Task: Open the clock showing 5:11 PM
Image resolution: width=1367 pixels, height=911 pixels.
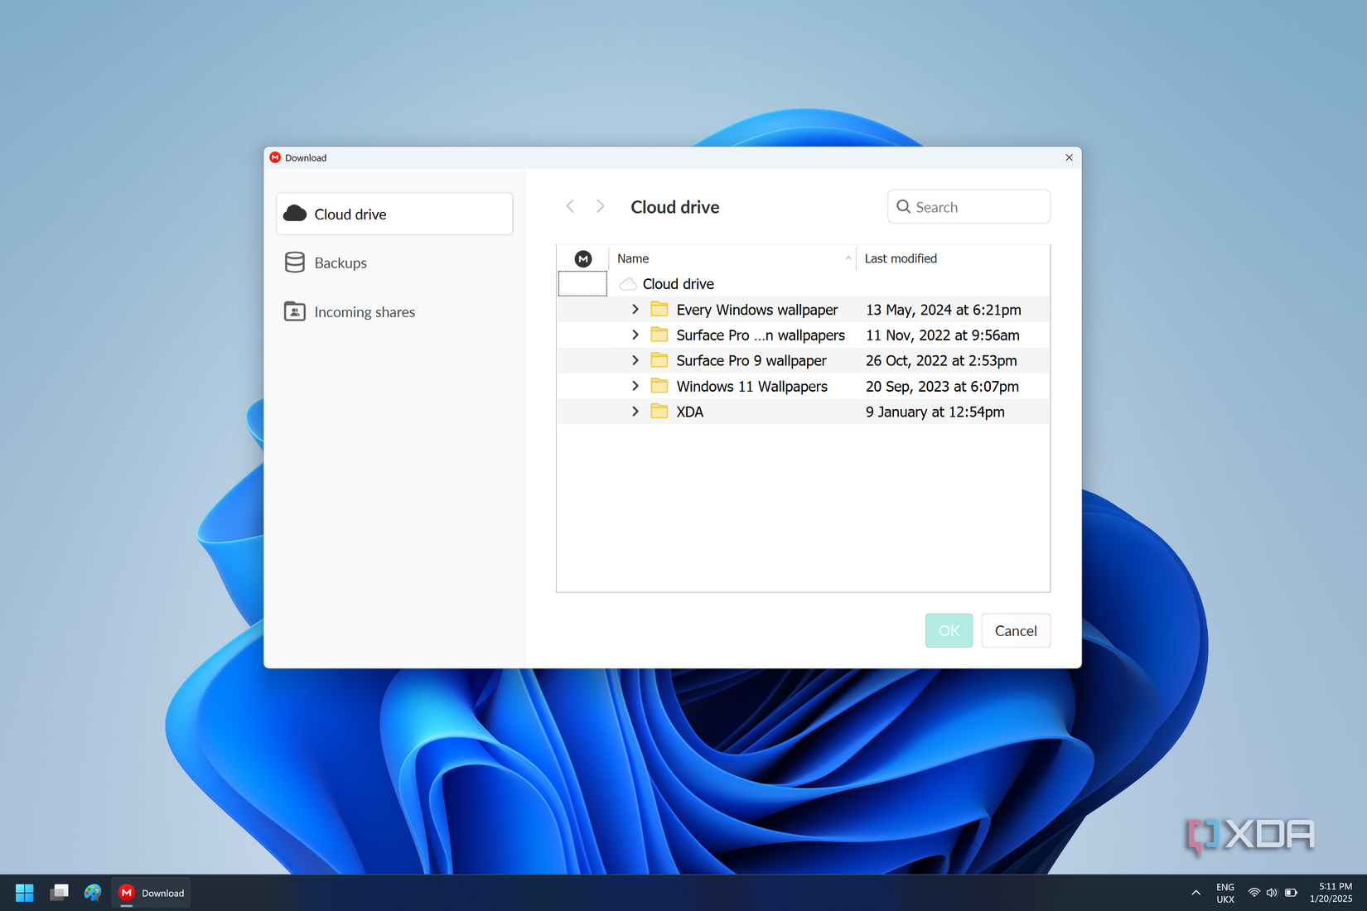Action: (x=1331, y=893)
